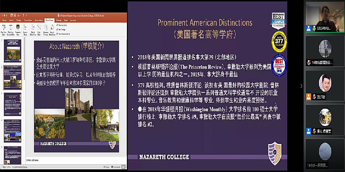Open Custom Show options
Screen dimensions: 345x172
pyautogui.click(x=25, y=30)
